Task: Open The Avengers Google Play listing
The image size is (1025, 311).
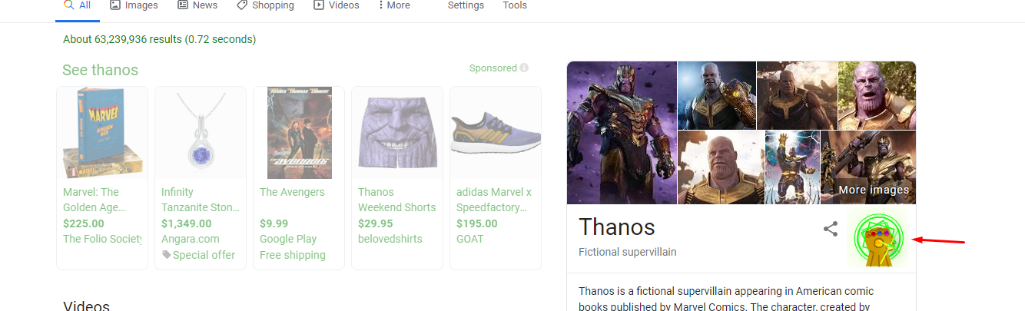Action: [299, 178]
